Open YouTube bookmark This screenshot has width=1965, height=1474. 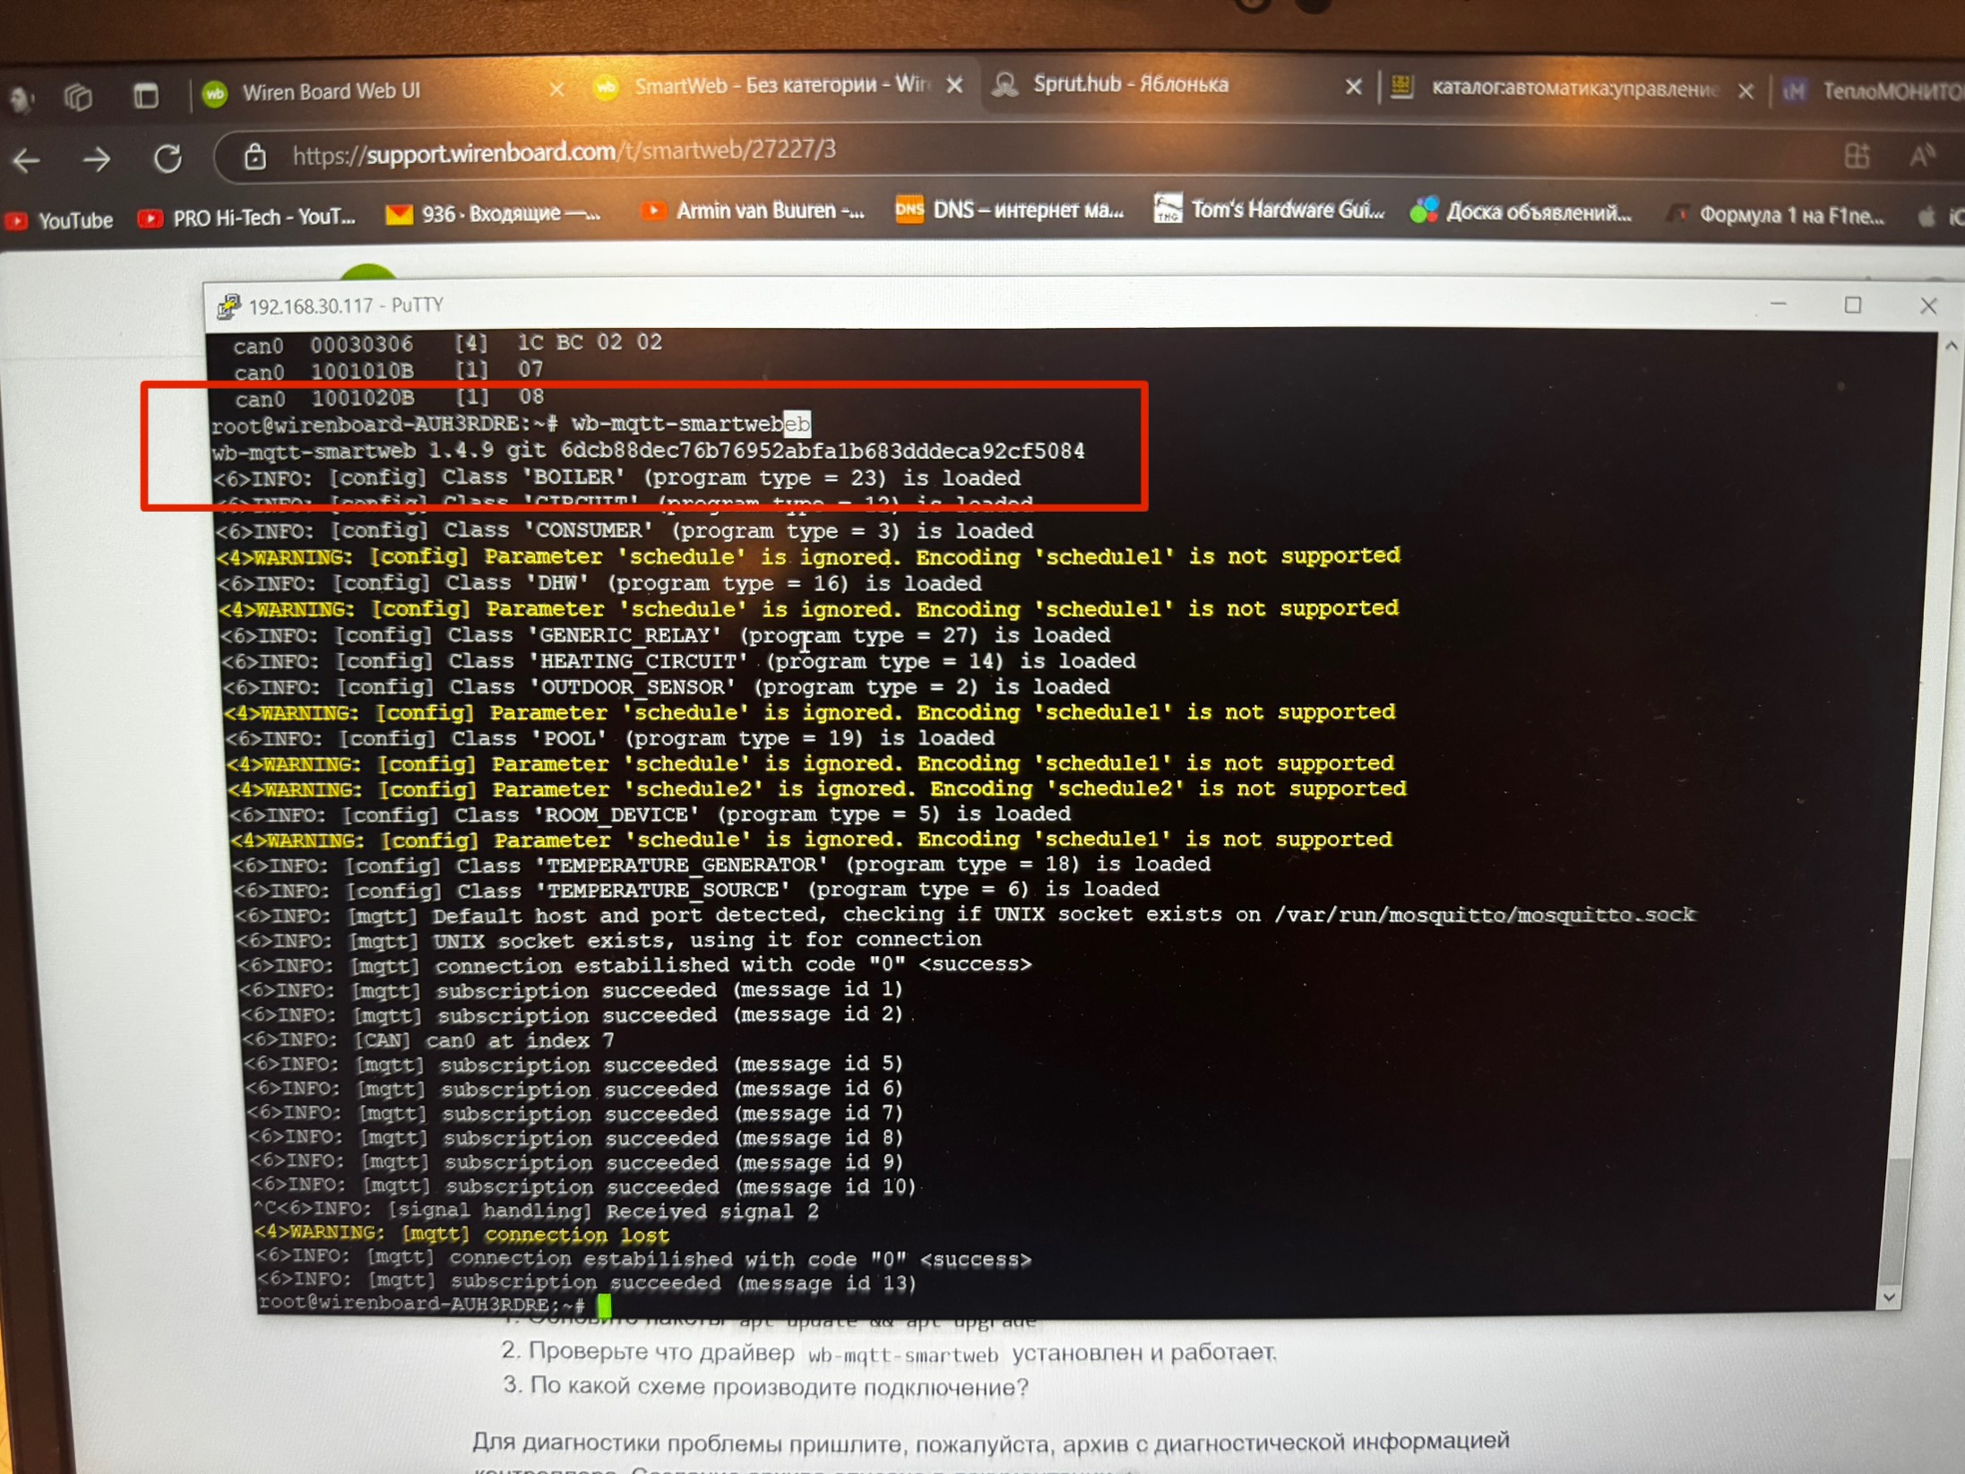click(59, 220)
